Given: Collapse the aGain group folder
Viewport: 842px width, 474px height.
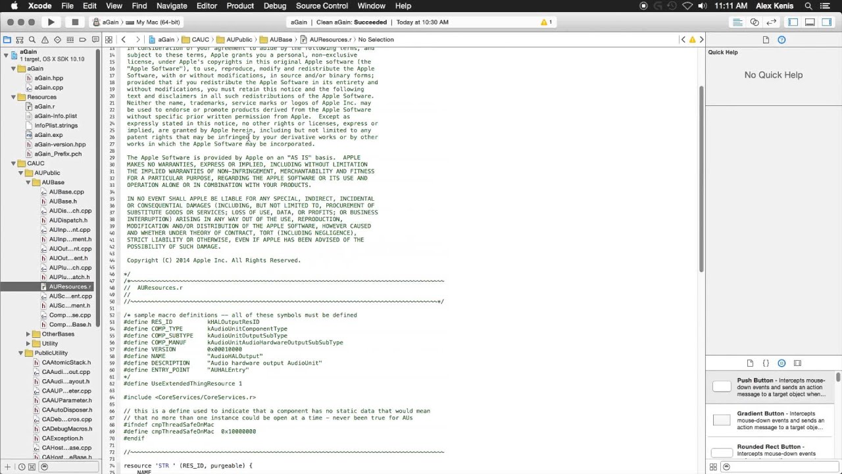Looking at the screenshot, I should [x=13, y=68].
